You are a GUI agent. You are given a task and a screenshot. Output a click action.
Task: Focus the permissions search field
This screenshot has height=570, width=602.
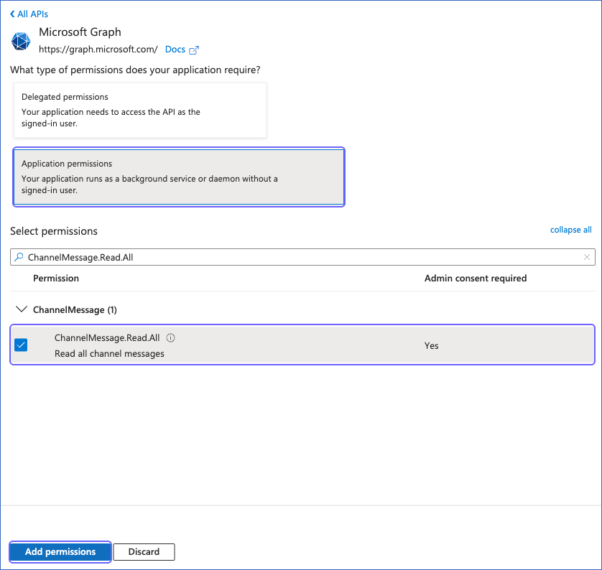coord(302,257)
